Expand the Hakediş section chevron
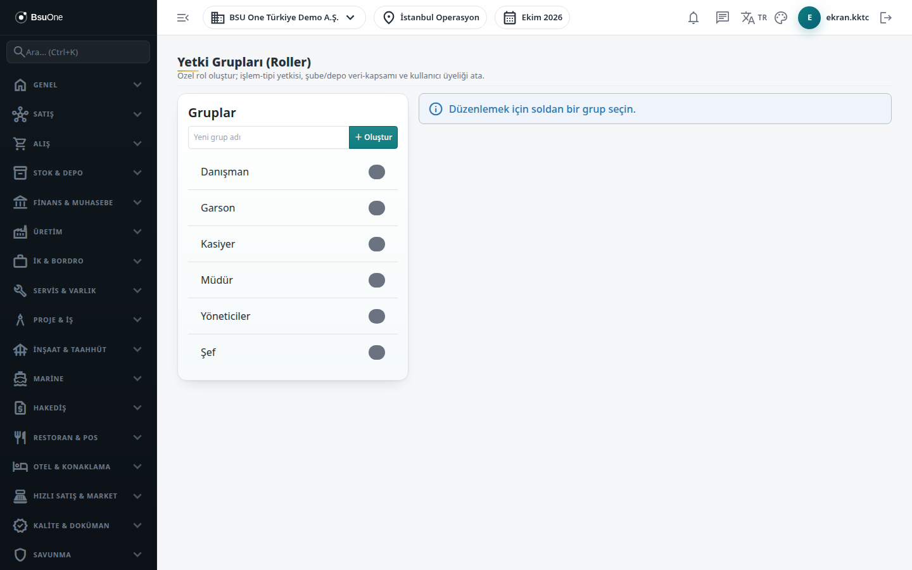This screenshot has height=570, width=912. coord(137,408)
